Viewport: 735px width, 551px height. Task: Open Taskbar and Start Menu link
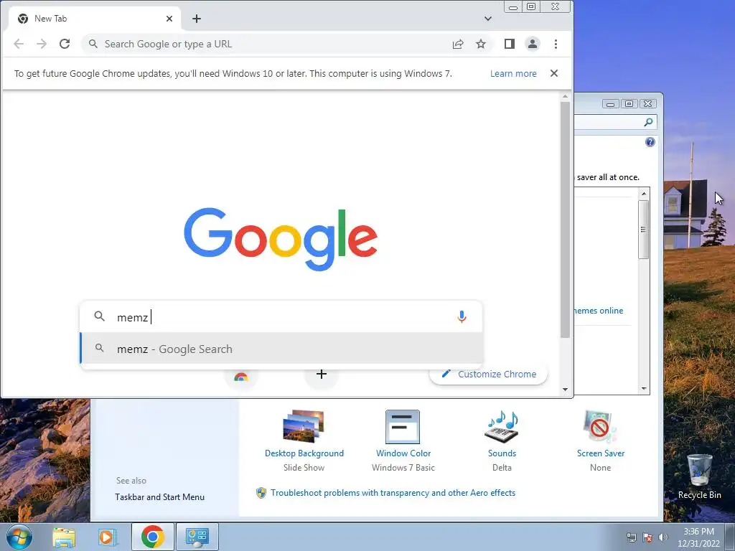click(x=159, y=497)
